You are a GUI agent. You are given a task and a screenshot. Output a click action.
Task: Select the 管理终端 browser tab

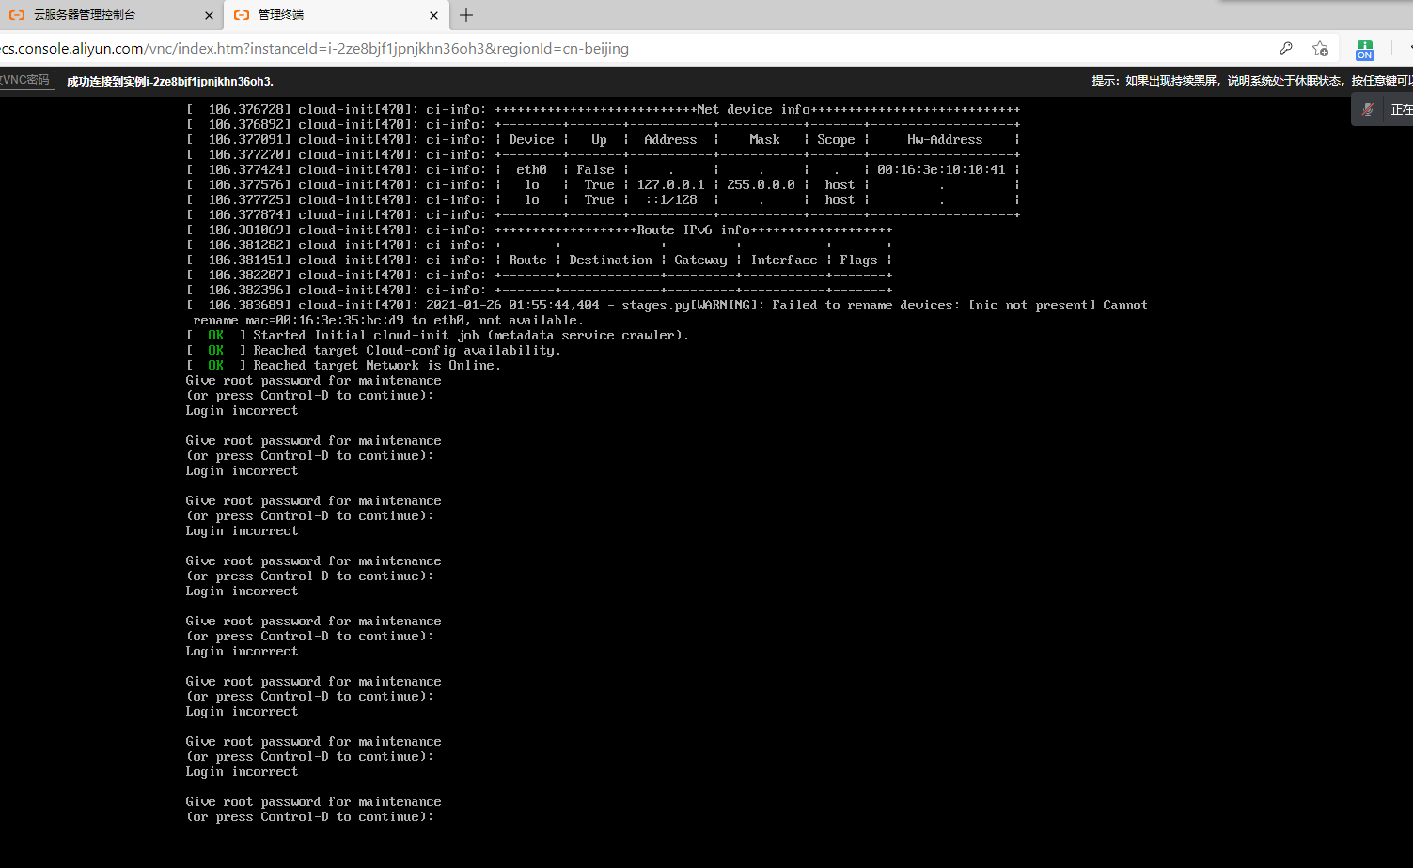click(336, 15)
